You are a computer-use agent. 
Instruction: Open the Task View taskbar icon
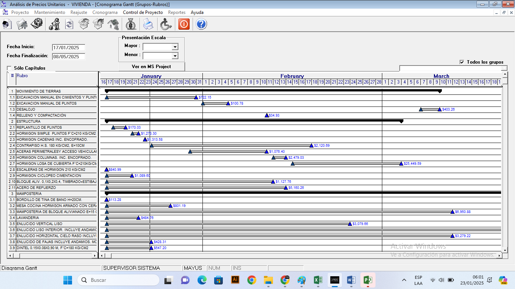click(169, 280)
